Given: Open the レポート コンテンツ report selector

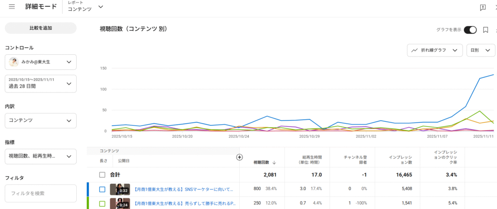Looking at the screenshot, I should pyautogui.click(x=85, y=7).
